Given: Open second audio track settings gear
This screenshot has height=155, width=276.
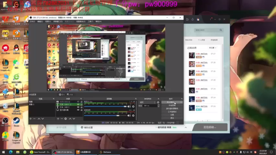Looking at the screenshot, I should (133, 115).
